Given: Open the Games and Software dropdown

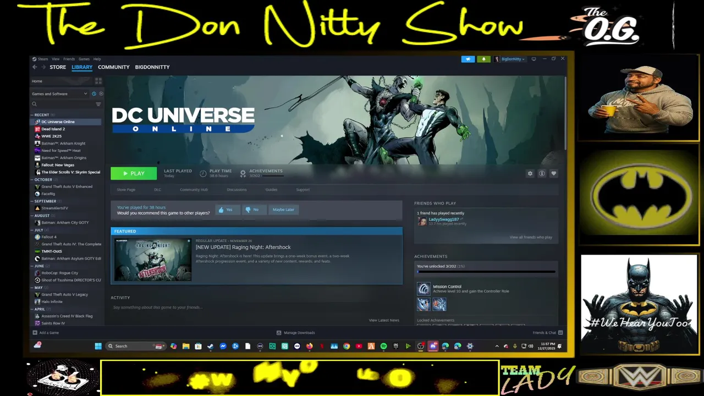Looking at the screenshot, I should click(59, 94).
